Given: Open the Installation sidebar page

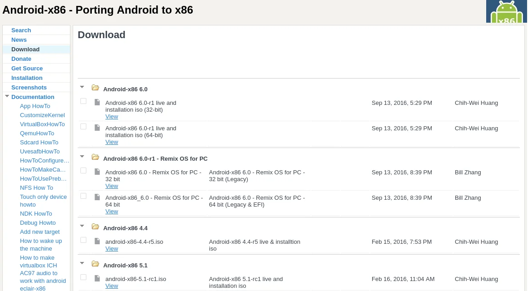Looking at the screenshot, I should pos(27,78).
